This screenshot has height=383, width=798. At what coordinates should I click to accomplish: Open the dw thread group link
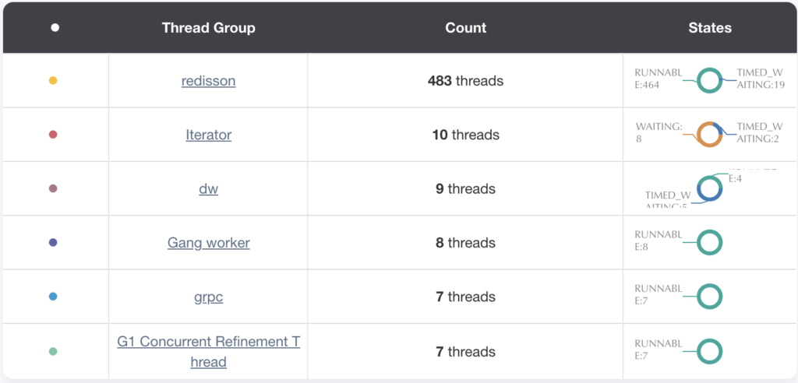coord(208,188)
